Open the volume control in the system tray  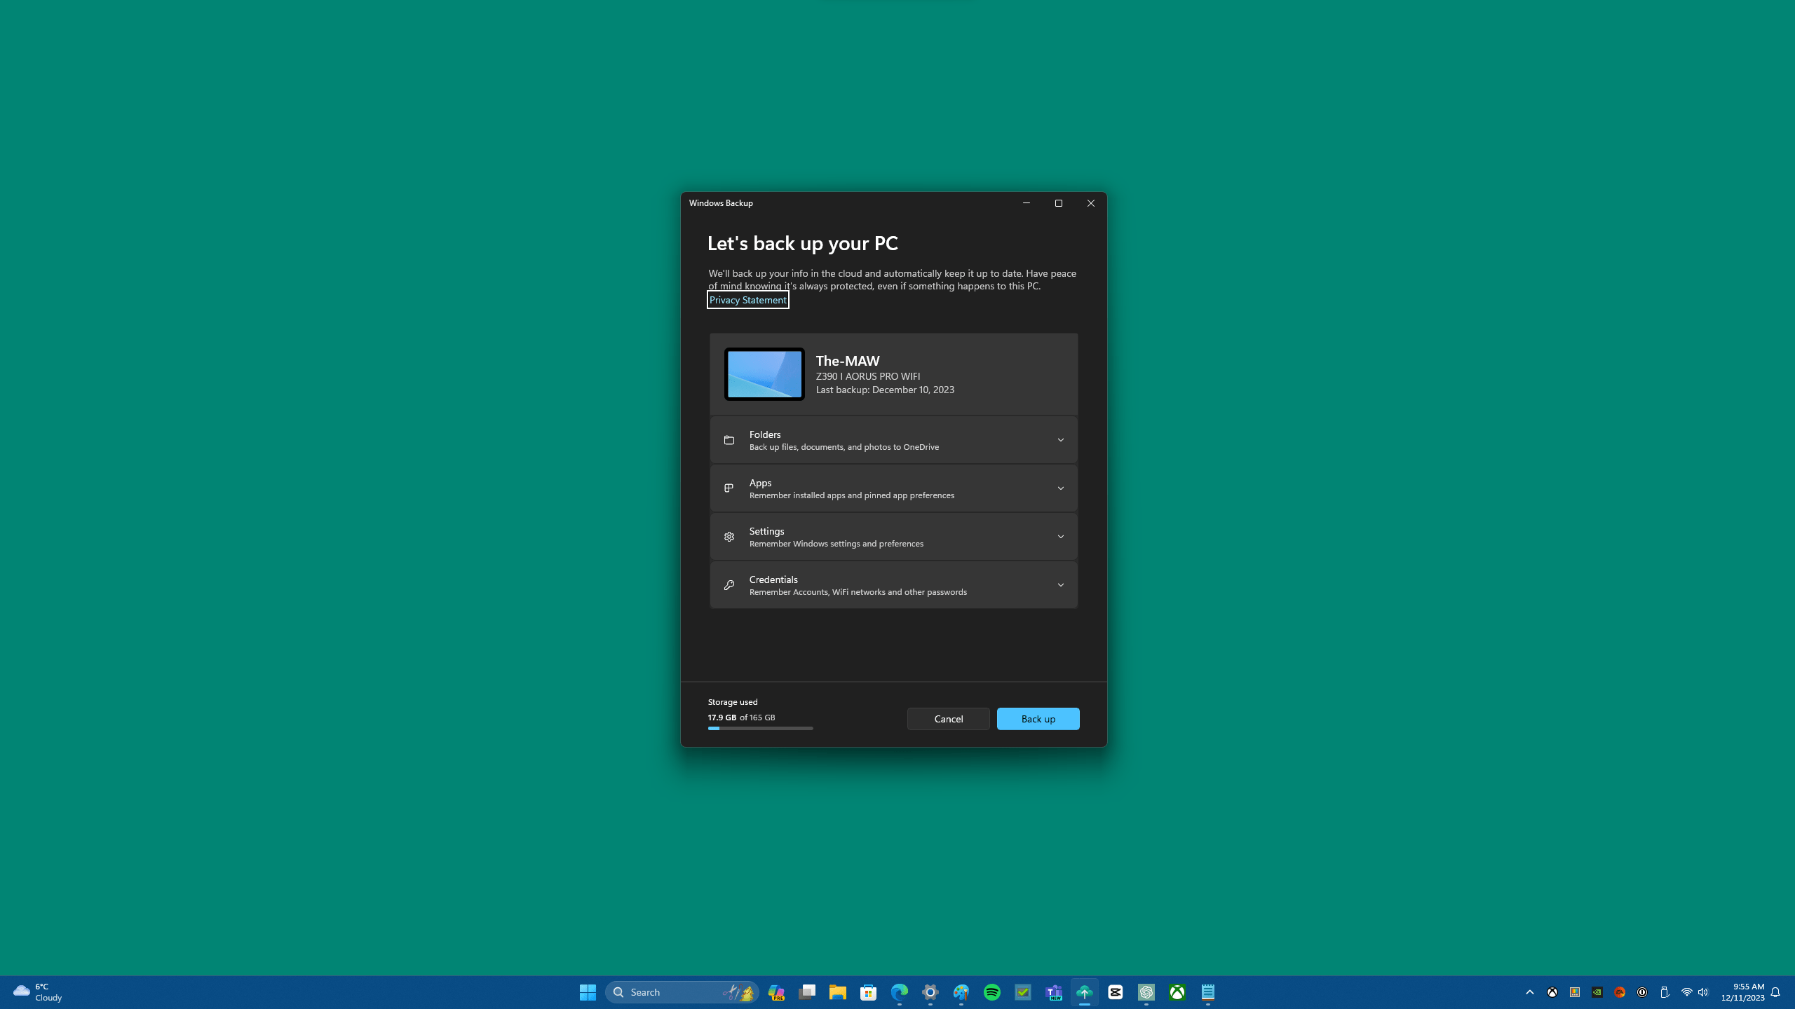point(1703,992)
